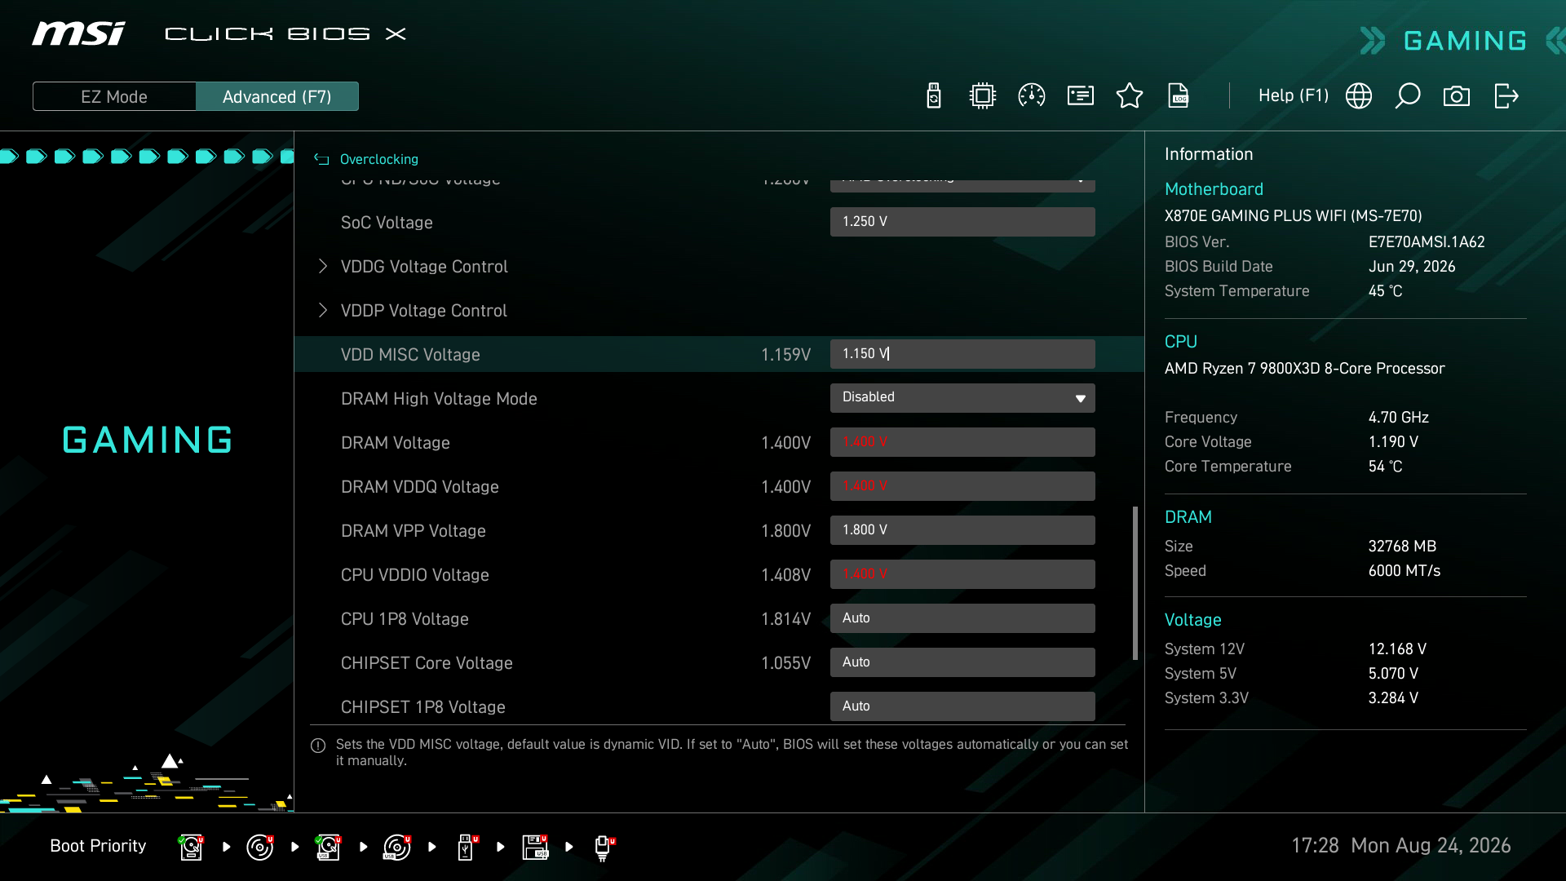Open the partially hidden CPU NB/SoC dropdown

click(962, 185)
